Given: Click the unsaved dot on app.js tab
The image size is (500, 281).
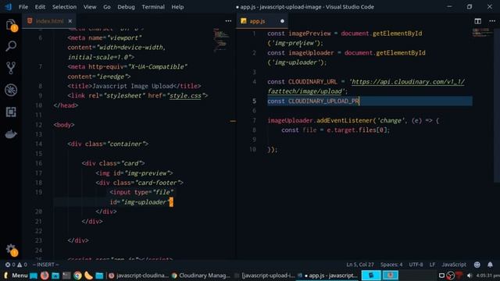Looking at the screenshot, I should 282,21.
